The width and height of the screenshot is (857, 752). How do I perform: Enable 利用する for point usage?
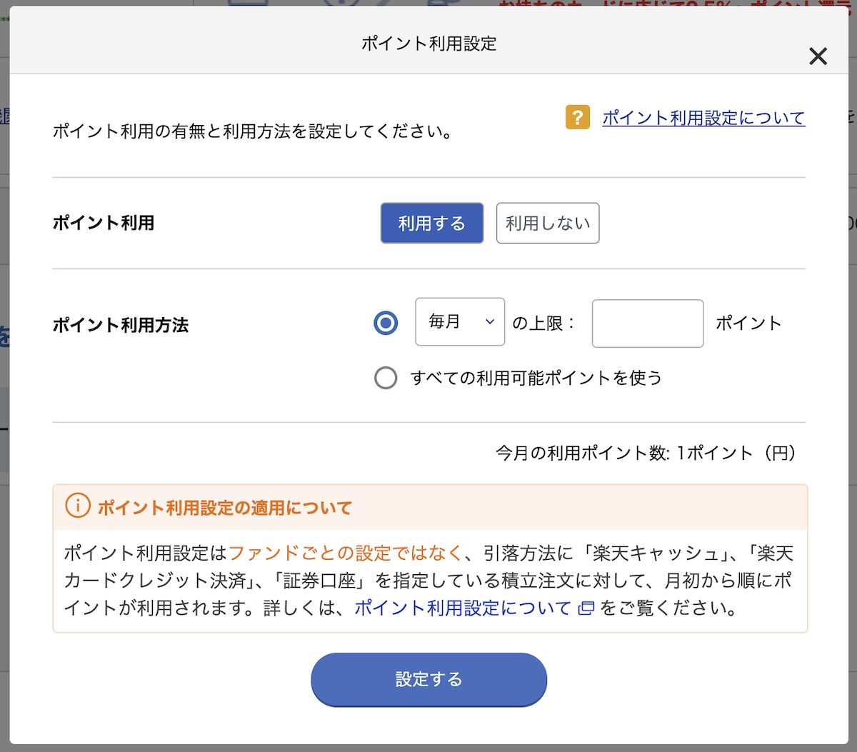[431, 223]
